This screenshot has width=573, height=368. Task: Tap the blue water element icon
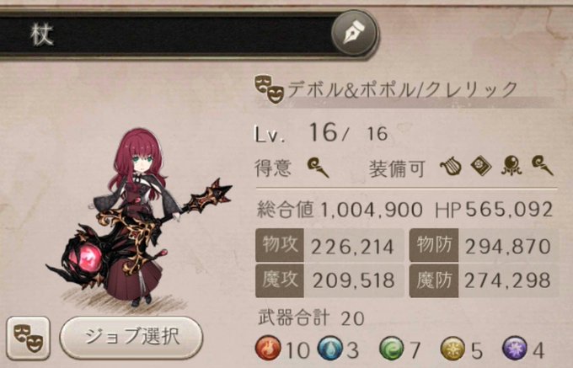[x=330, y=348]
